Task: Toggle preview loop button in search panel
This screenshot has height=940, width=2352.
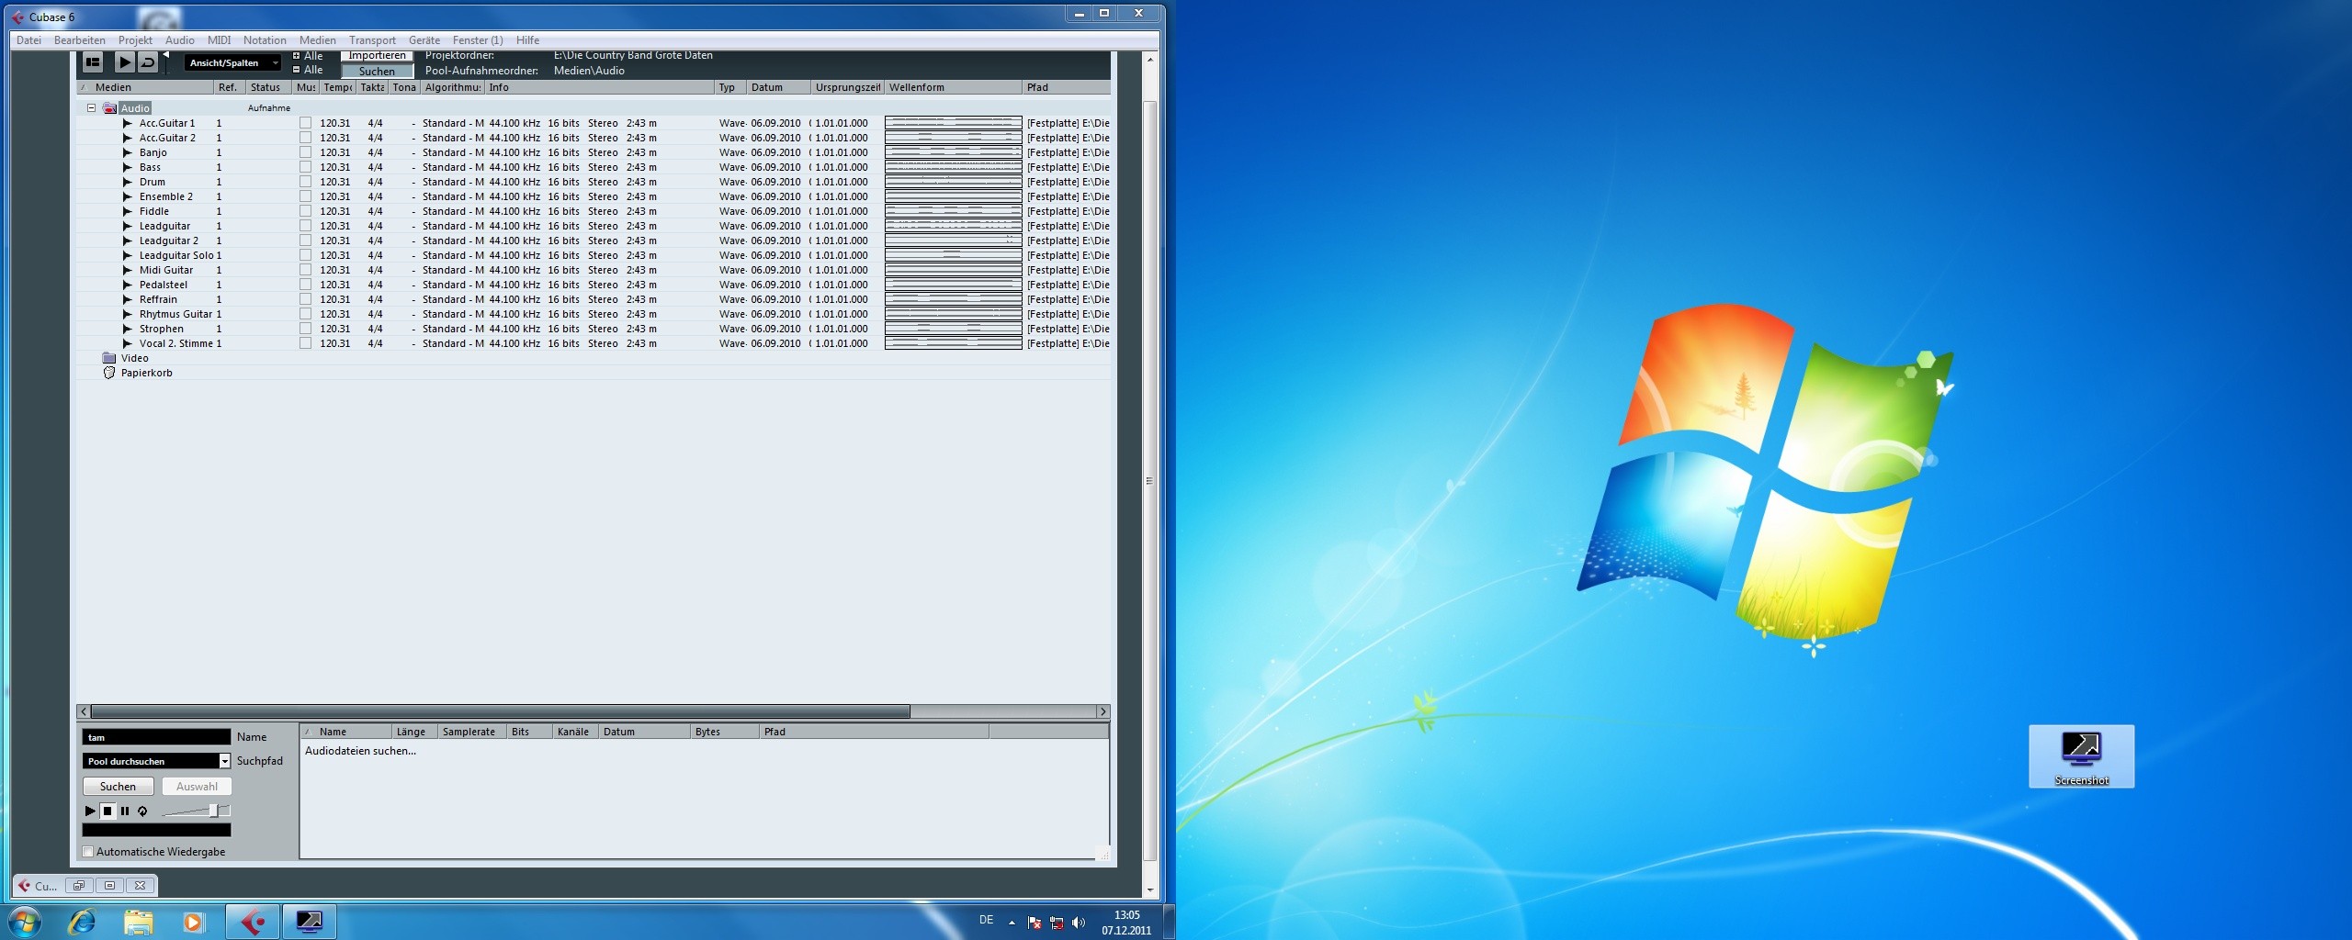Action: 142,811
